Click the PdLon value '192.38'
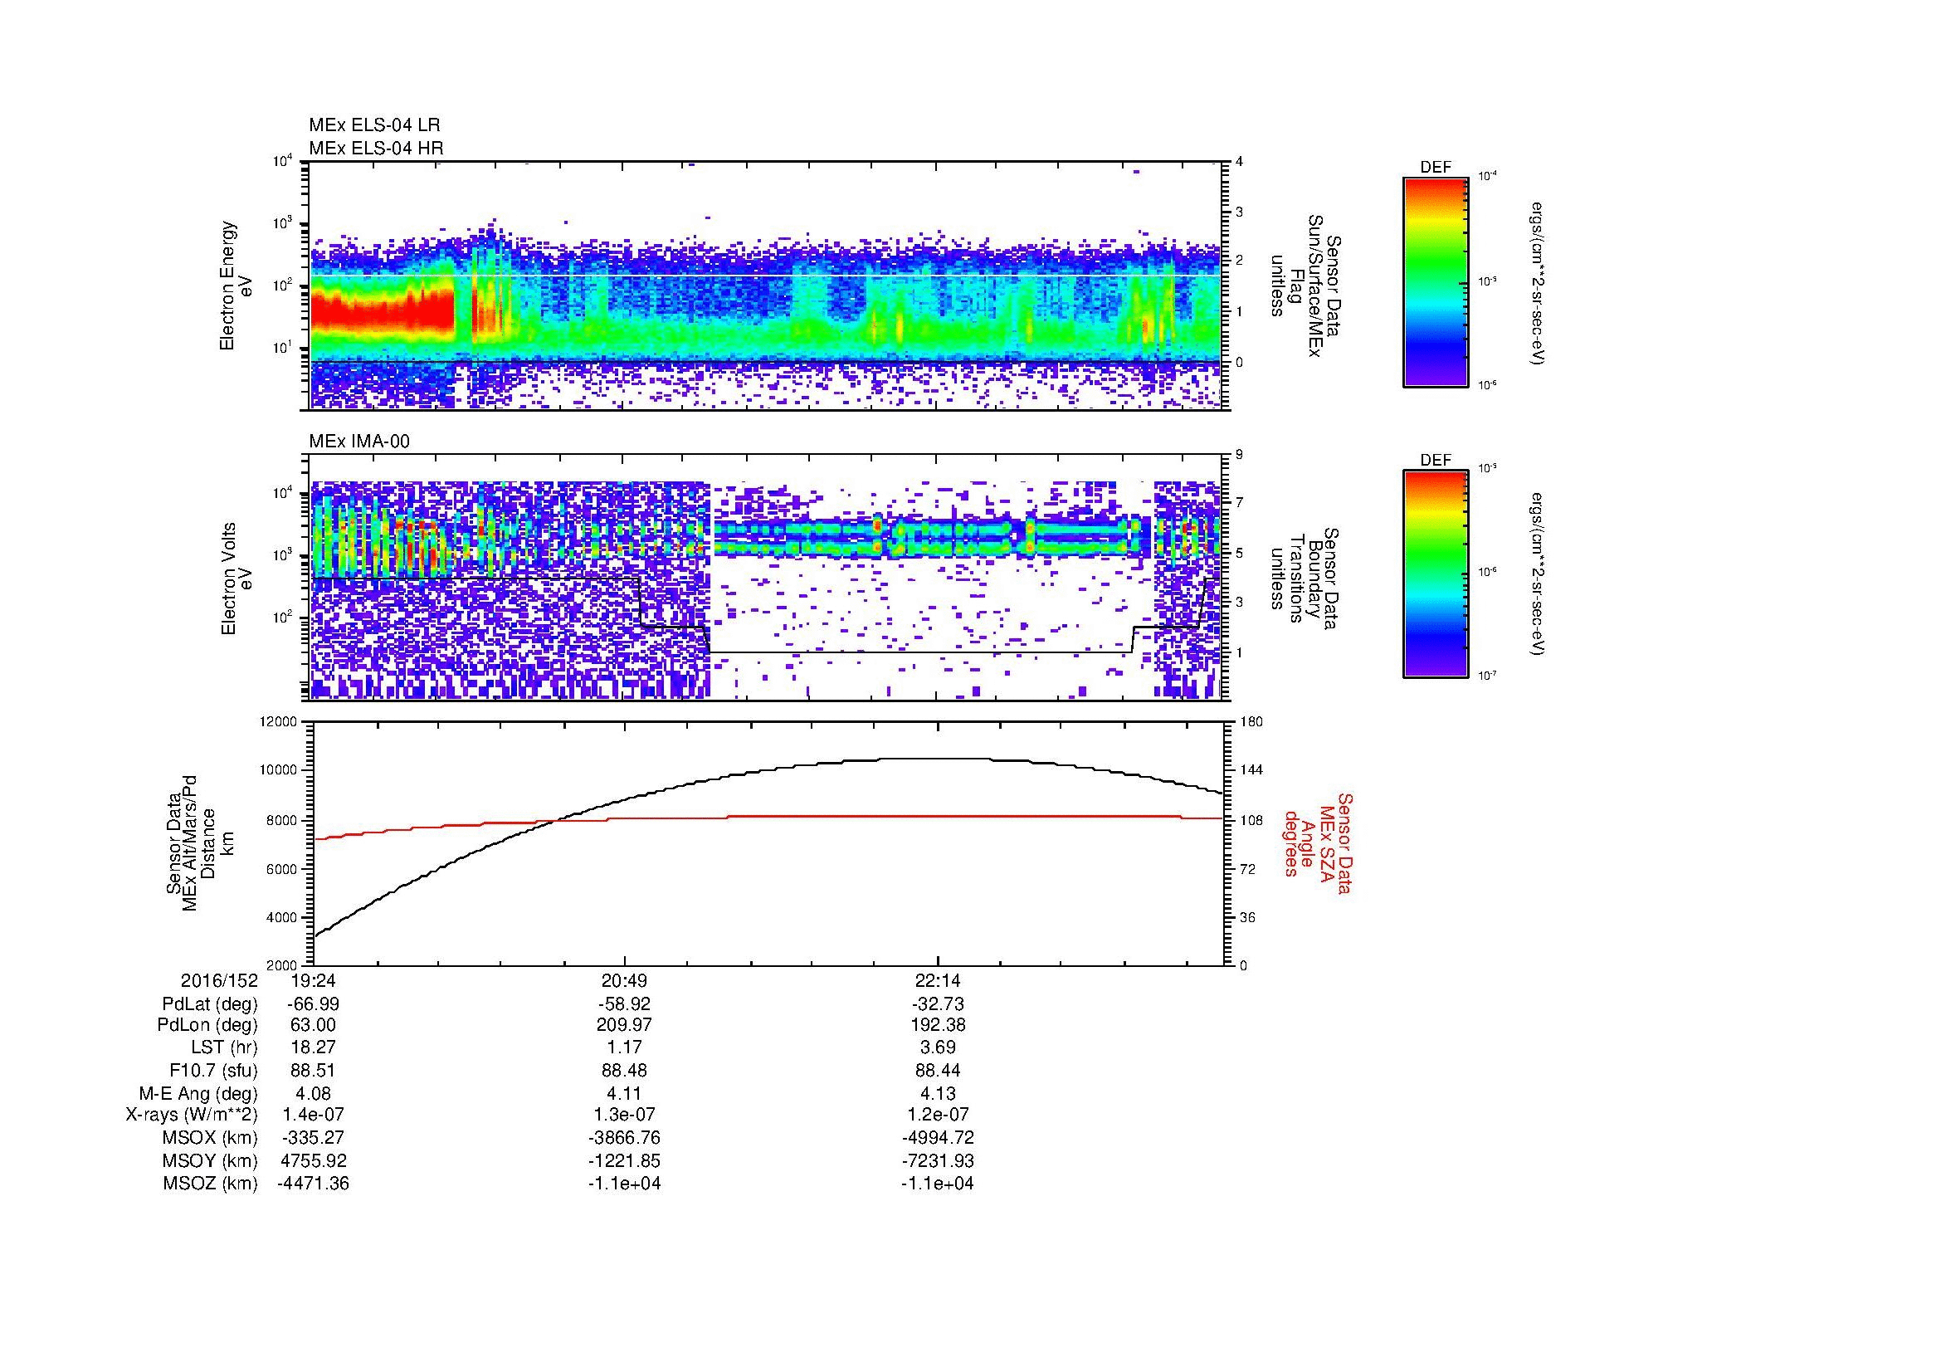 (x=938, y=1025)
